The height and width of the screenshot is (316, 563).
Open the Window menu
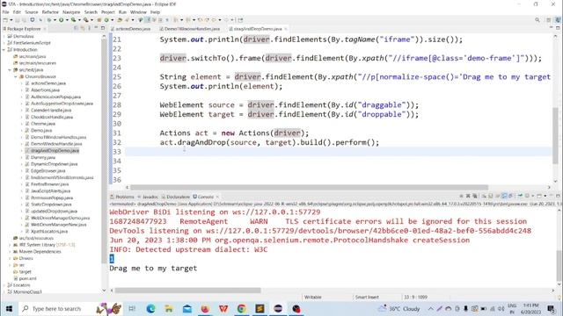[138, 12]
